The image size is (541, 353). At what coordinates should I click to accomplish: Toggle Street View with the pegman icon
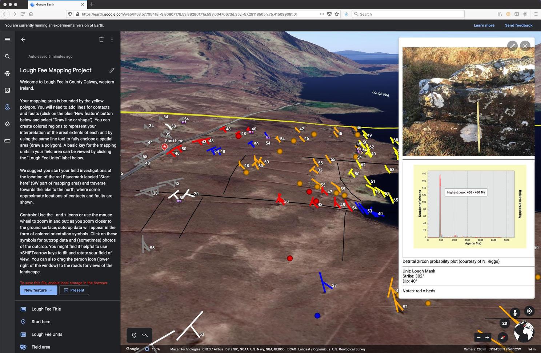click(516, 312)
